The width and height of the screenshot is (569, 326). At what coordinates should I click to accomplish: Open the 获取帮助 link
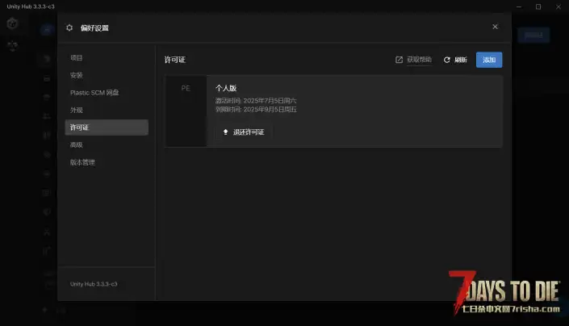pos(419,60)
